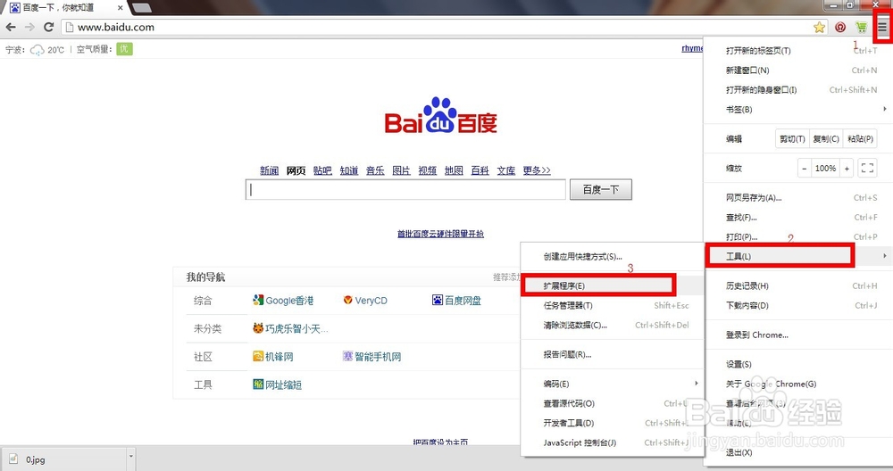893x471 pixels.
Task: Select 任务管理器(T) in tools submenu
Action: click(x=613, y=305)
